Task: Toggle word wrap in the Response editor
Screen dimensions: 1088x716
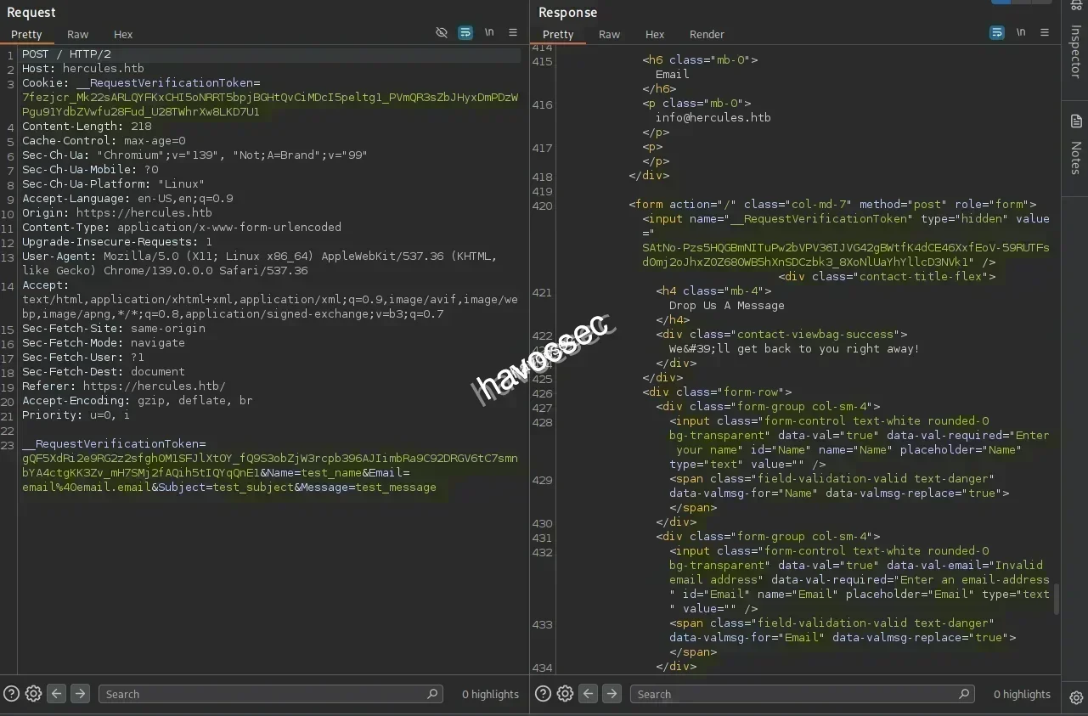Action: tap(996, 32)
